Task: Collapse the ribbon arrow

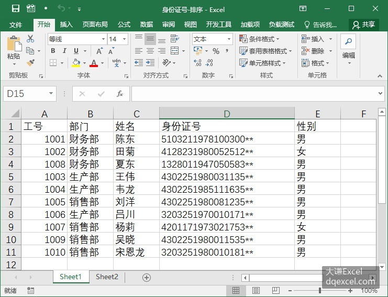Action: [x=380, y=76]
